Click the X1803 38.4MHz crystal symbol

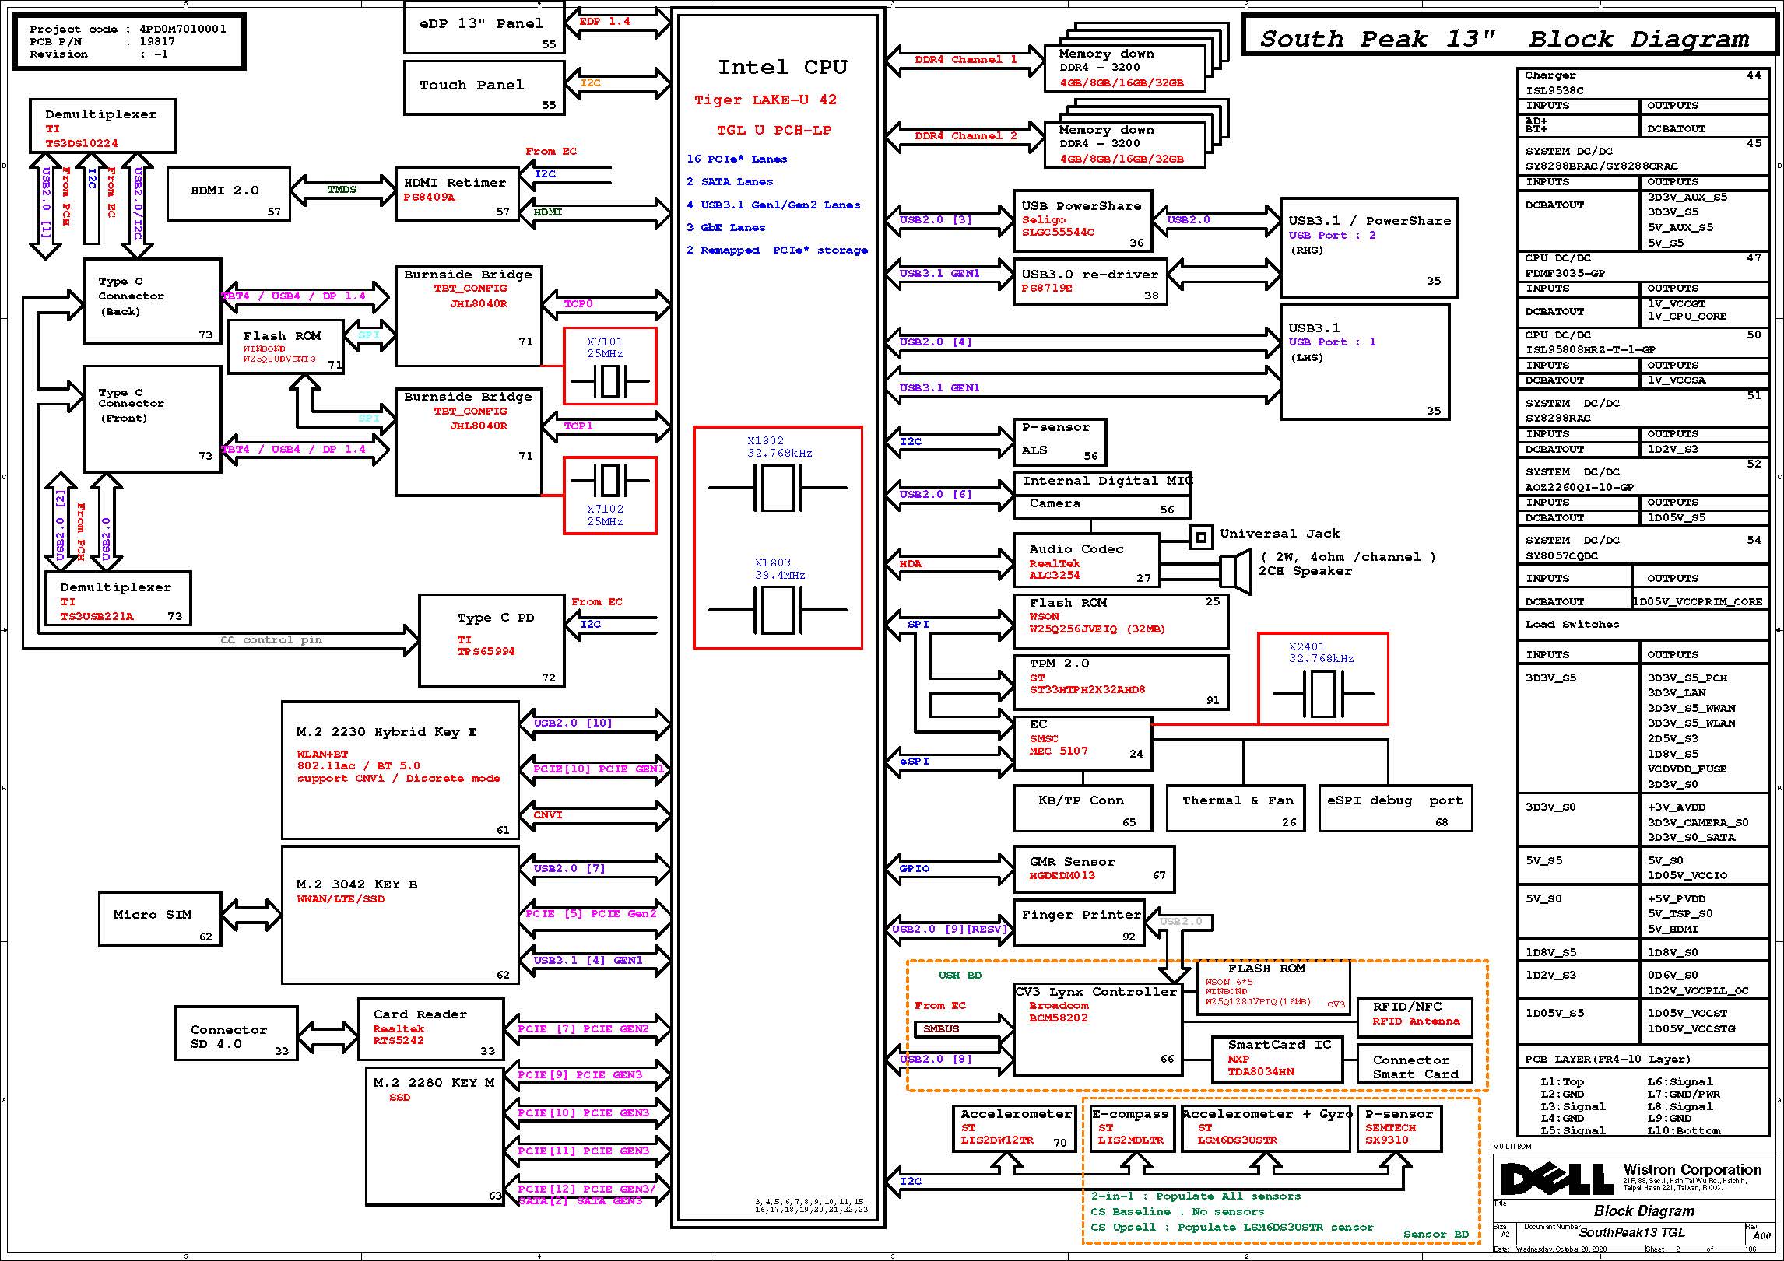tap(778, 610)
